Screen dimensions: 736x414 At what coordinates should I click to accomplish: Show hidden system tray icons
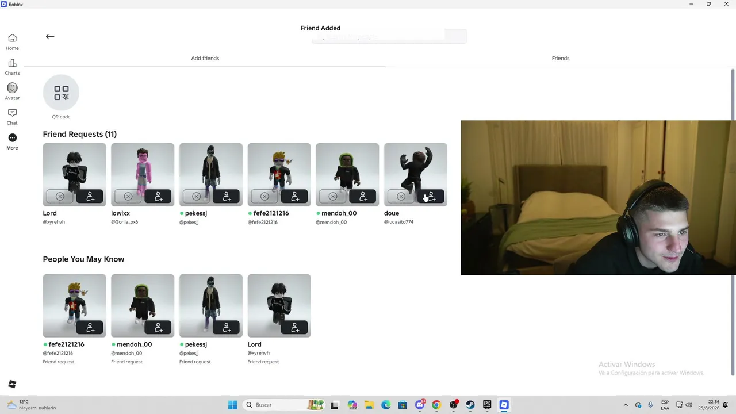pos(626,405)
